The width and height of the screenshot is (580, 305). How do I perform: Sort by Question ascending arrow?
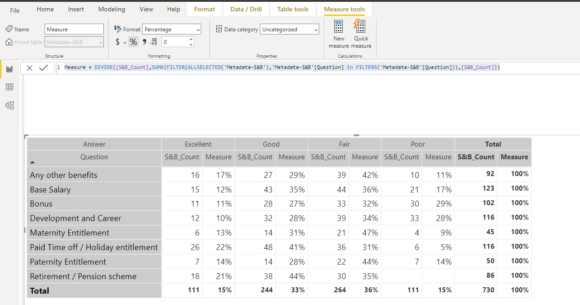tap(32, 162)
